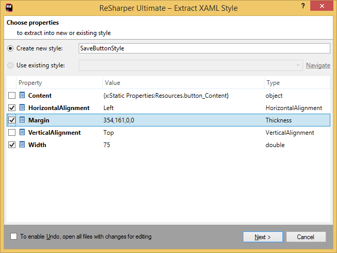Click the Navigate link
Viewport: 337px width, 253px height.
tap(318, 65)
